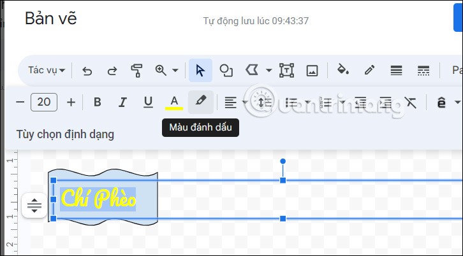
Task: Toggle bold formatting
Action: click(98, 102)
